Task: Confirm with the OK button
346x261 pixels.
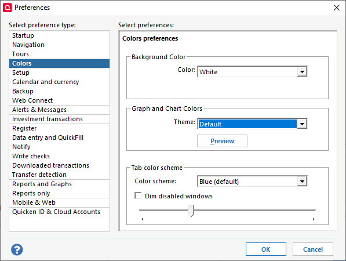Action: [266, 249]
